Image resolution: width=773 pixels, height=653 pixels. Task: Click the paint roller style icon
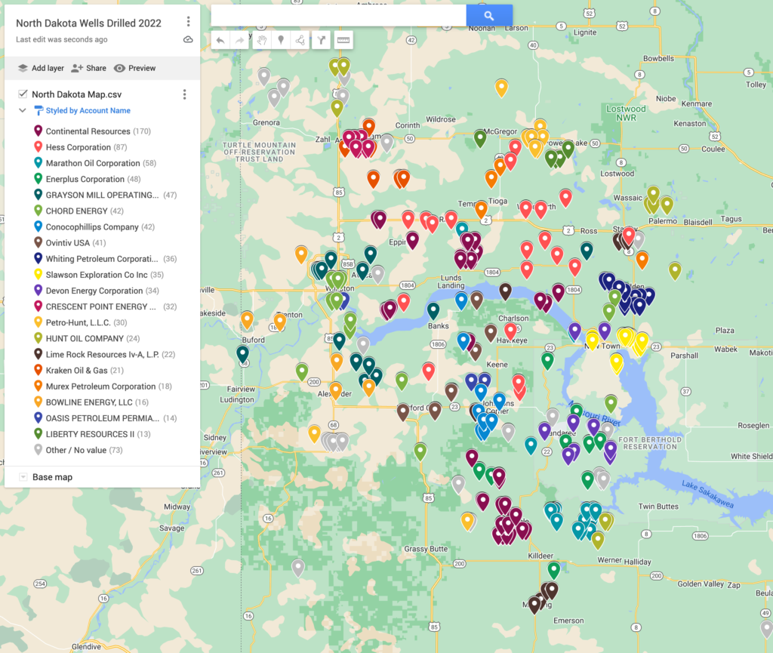[x=38, y=111]
